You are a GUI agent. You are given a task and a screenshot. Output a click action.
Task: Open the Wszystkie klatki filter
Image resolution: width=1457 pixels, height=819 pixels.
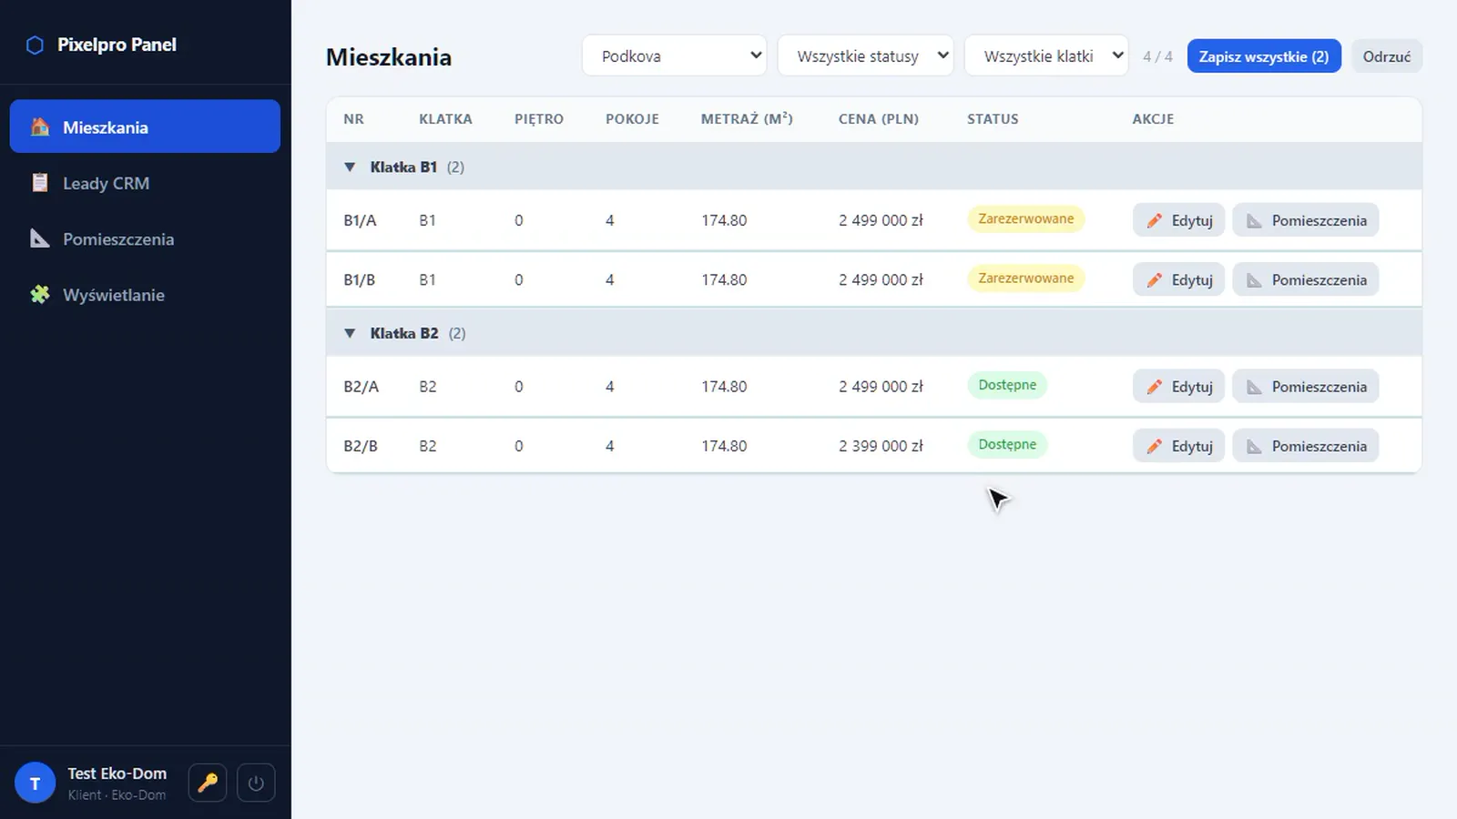[x=1046, y=56]
